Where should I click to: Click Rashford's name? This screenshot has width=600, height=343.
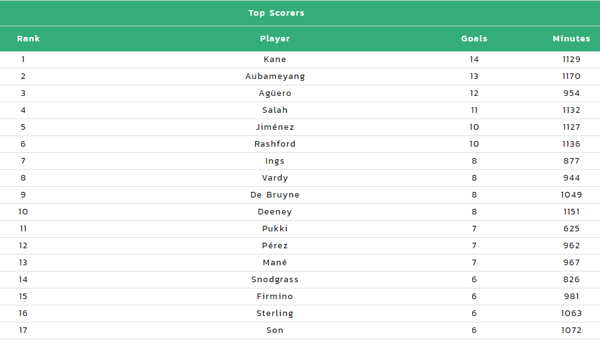click(275, 144)
